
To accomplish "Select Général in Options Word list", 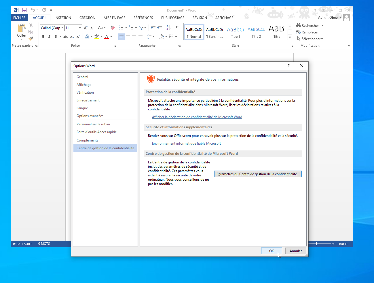I will 105,77.
